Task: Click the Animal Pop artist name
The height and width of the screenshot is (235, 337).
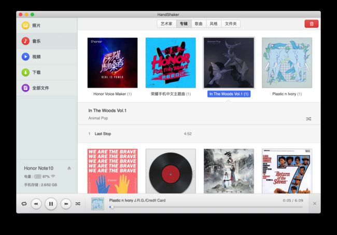Action: click(98, 118)
